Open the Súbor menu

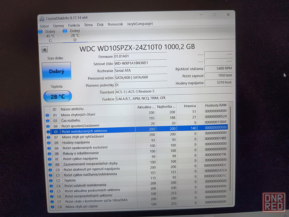[45, 26]
